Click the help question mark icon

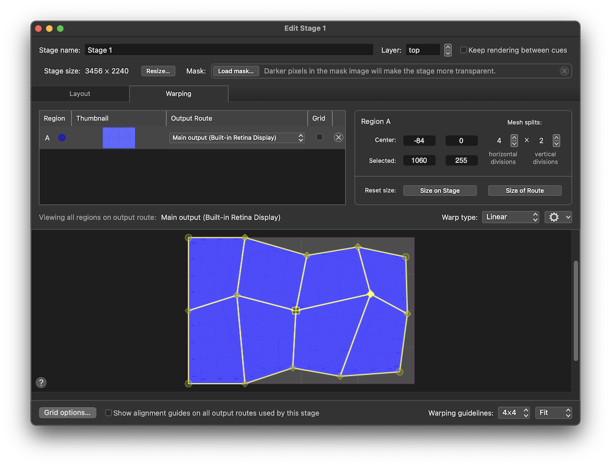click(x=41, y=383)
